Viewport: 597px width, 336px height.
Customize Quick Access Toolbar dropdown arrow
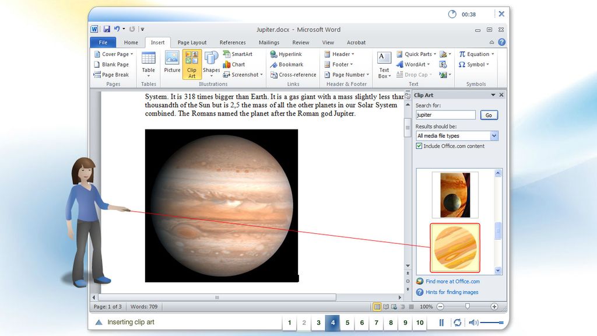pyautogui.click(x=142, y=29)
